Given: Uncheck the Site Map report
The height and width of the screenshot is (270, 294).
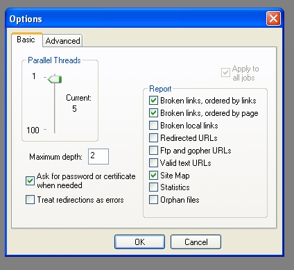Looking at the screenshot, I should pyautogui.click(x=153, y=176).
